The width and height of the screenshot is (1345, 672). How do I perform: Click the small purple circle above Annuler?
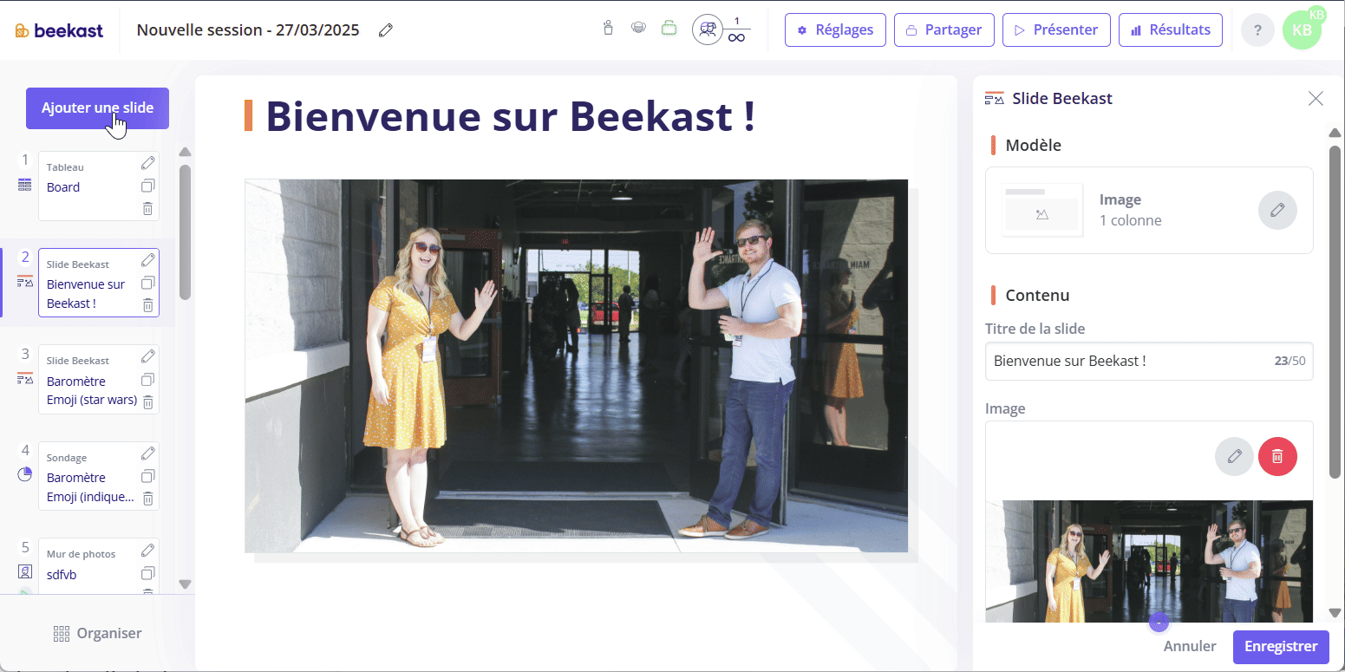(x=1159, y=622)
